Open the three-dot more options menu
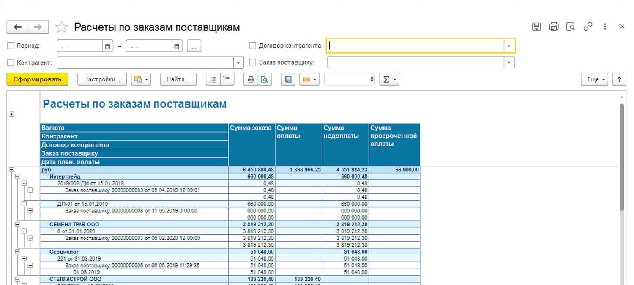 coord(605,27)
